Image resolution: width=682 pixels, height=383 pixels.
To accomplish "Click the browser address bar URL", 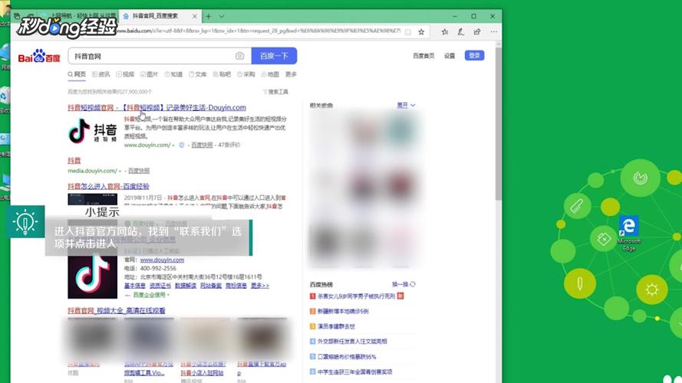I will [x=258, y=31].
